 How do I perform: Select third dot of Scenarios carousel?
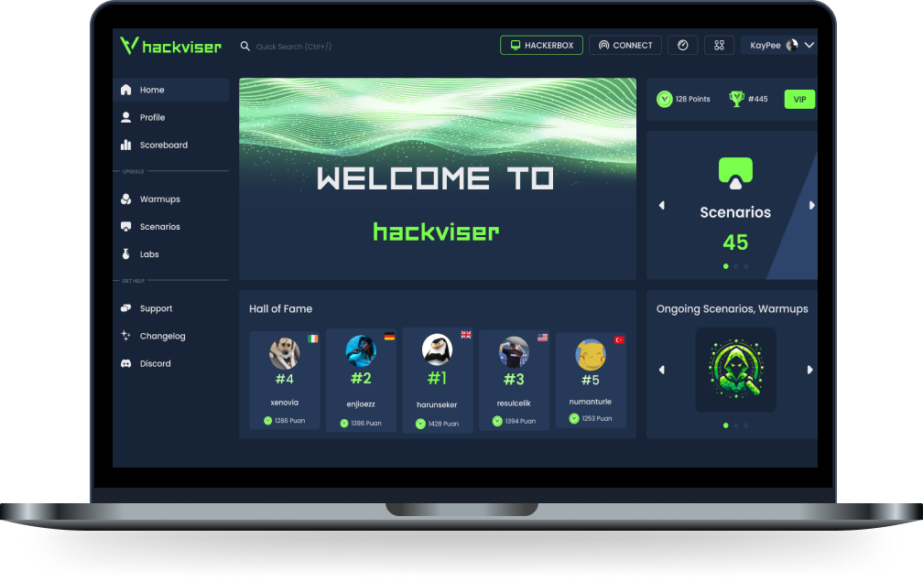pos(745,266)
